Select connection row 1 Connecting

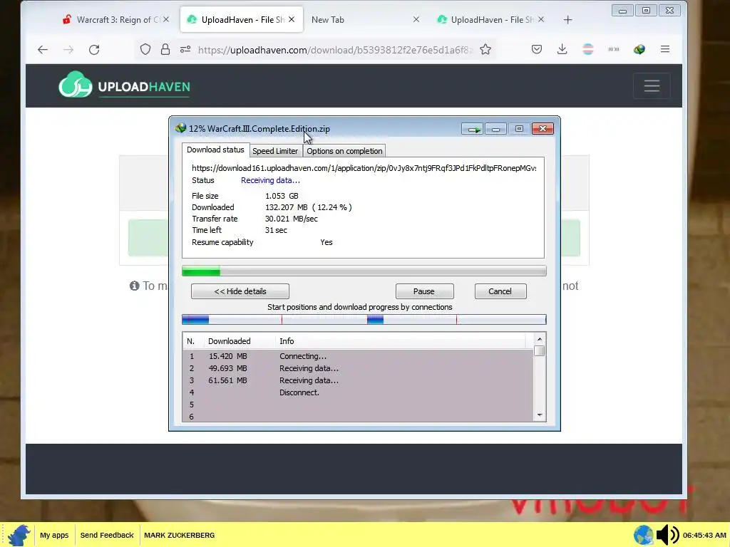coord(358,356)
